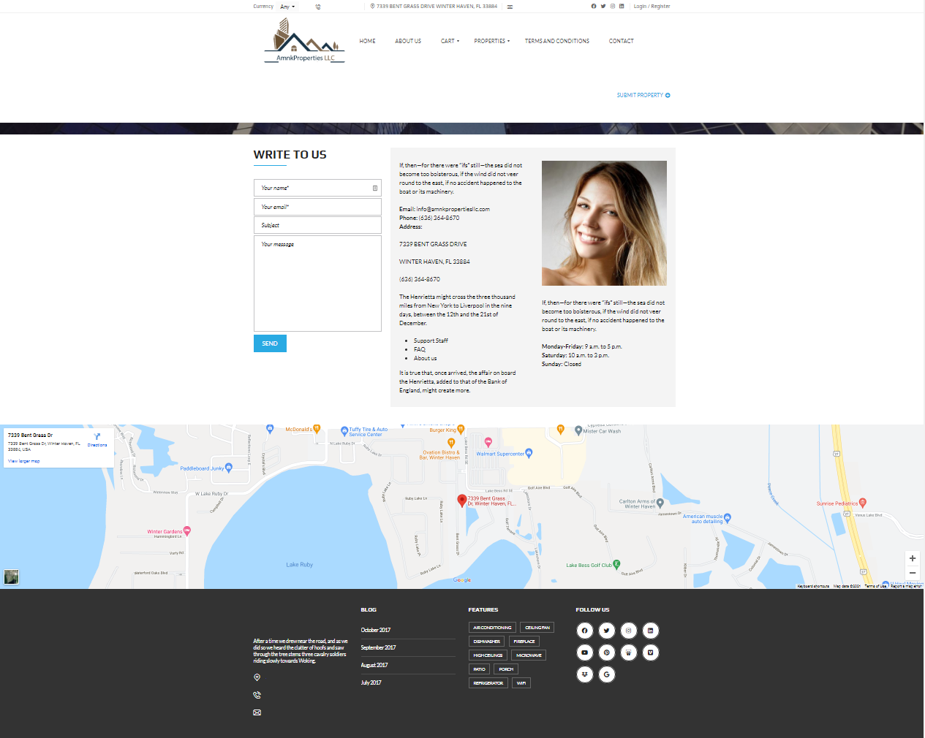This screenshot has width=925, height=738.
Task: Select the WiFi feature tag
Action: 521,683
